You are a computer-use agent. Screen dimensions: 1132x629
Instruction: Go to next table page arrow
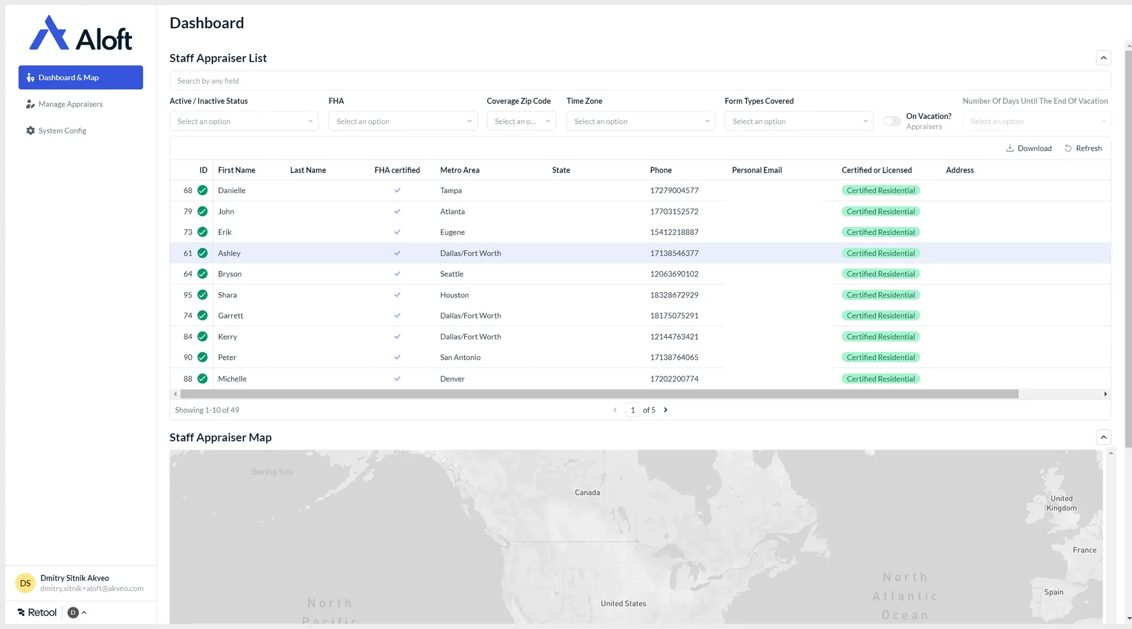pyautogui.click(x=666, y=410)
